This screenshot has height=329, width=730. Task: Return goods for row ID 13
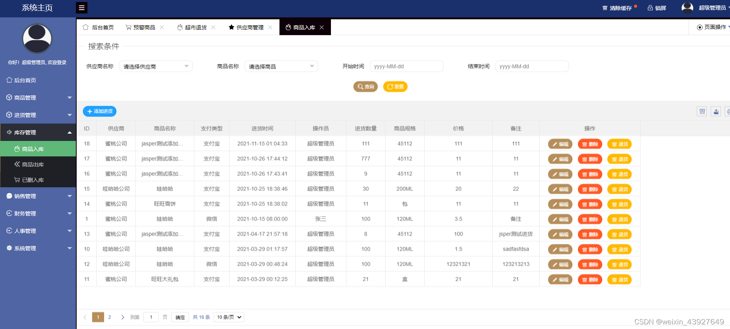[620, 234]
